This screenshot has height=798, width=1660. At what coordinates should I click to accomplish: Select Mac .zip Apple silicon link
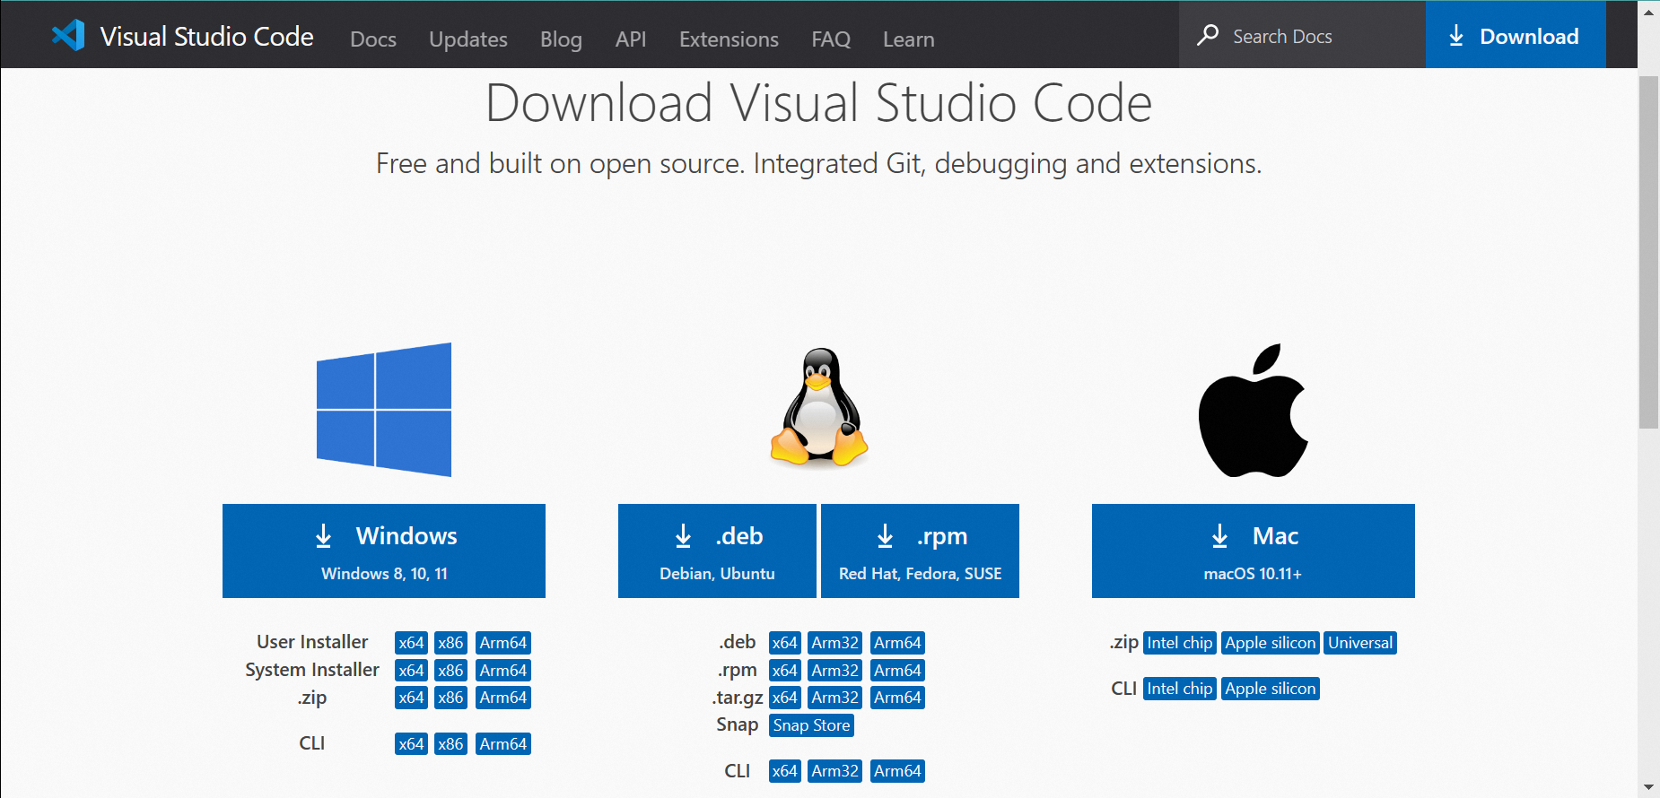click(x=1271, y=643)
